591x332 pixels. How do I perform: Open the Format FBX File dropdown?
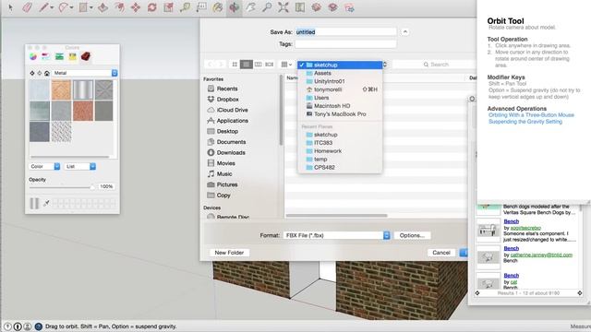point(336,235)
